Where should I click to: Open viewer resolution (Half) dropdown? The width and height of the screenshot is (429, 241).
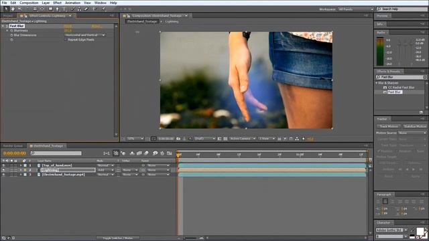pos(204,139)
